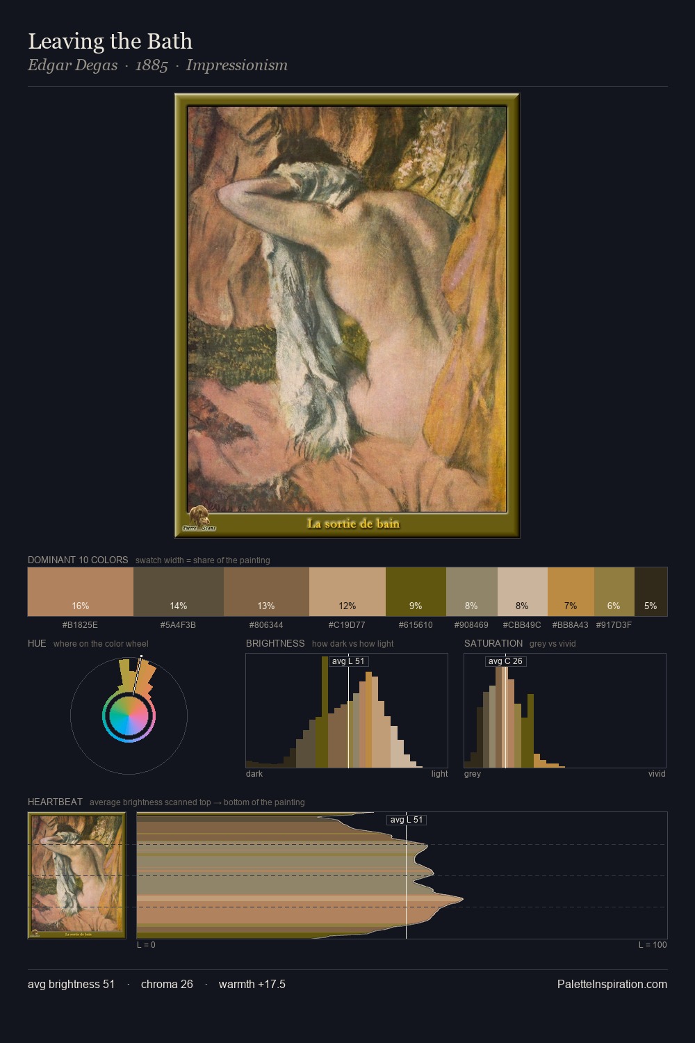Image resolution: width=695 pixels, height=1043 pixels.
Task: Click the Edgar Degas 1885 Impressionism subtitle
Action: (x=158, y=65)
